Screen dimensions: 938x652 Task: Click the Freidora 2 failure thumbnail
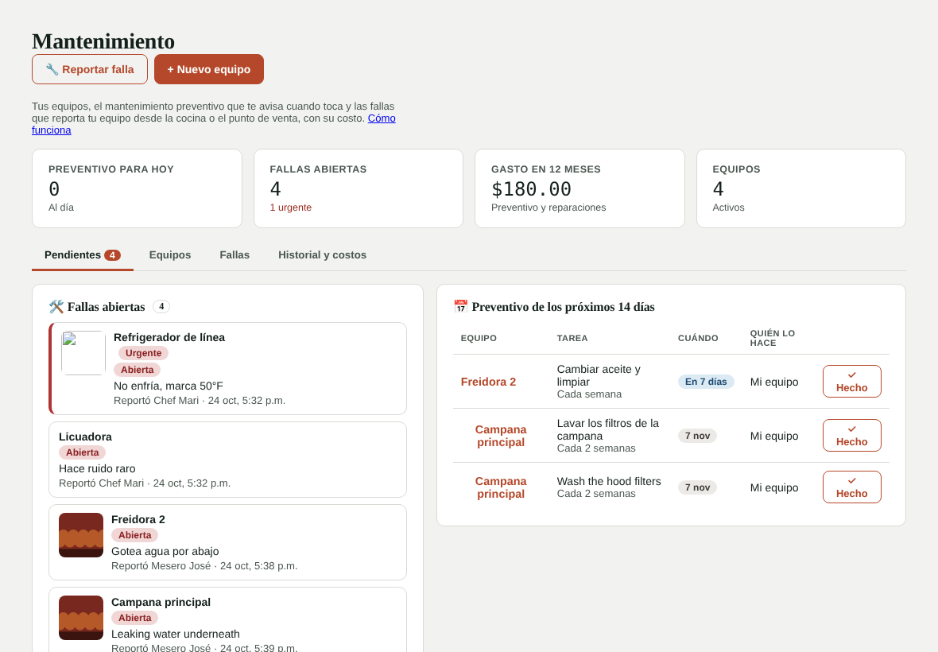[x=81, y=535]
